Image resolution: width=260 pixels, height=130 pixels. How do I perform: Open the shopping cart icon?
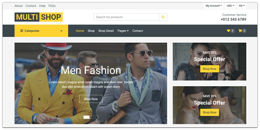(x=240, y=31)
